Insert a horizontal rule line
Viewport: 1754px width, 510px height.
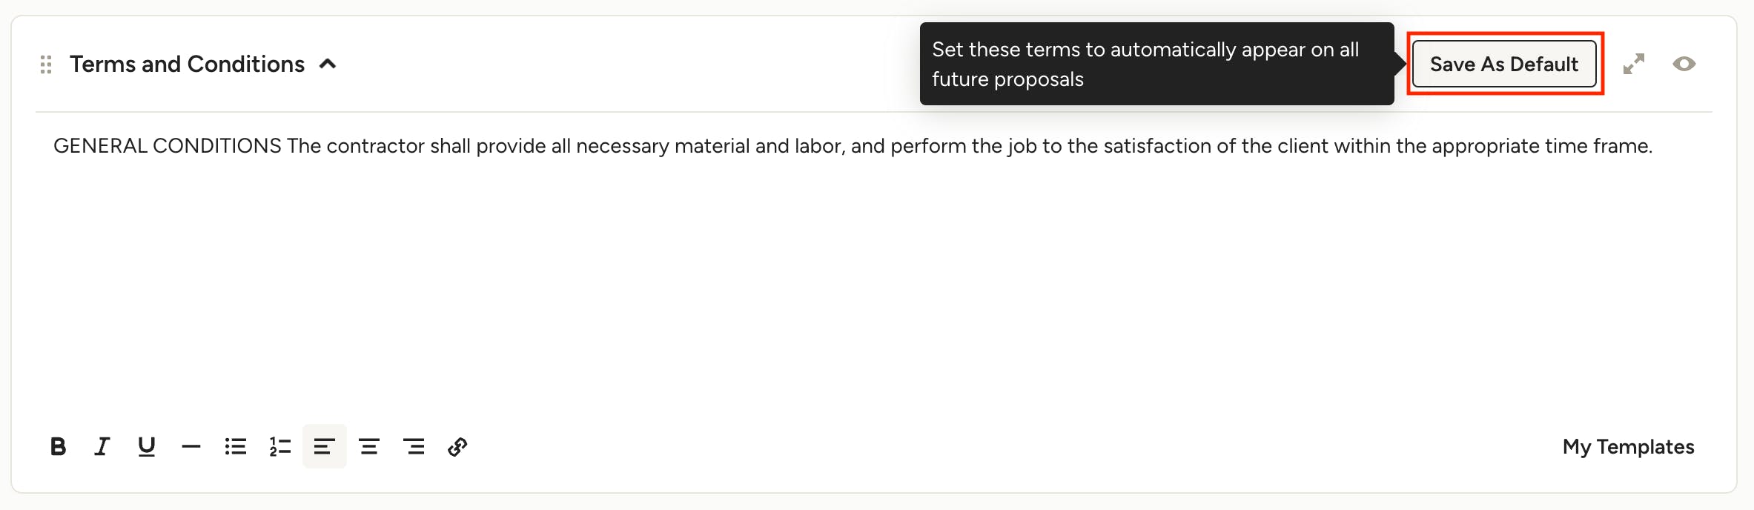coord(191,446)
